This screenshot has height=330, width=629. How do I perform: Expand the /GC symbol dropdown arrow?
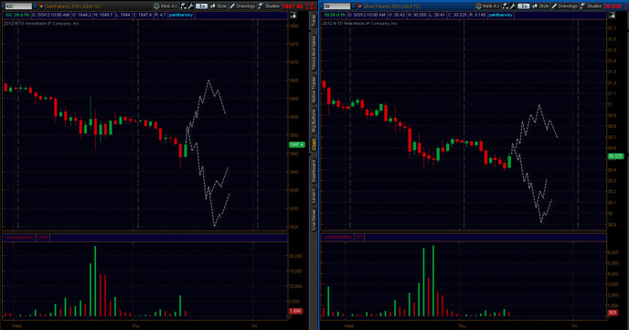click(35, 6)
